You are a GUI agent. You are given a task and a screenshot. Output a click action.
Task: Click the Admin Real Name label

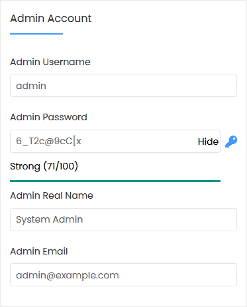pos(52,195)
